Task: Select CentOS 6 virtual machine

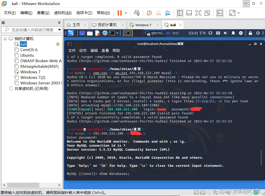Action: pyautogui.click(x=29, y=50)
